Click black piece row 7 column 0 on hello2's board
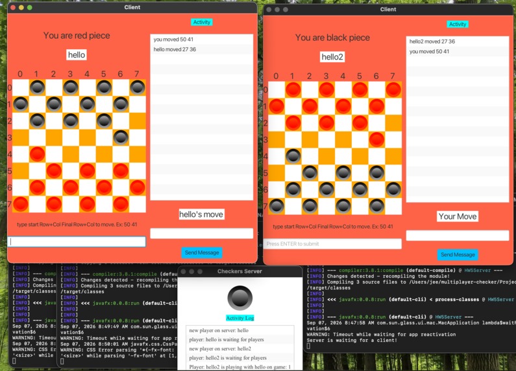 [x=276, y=206]
